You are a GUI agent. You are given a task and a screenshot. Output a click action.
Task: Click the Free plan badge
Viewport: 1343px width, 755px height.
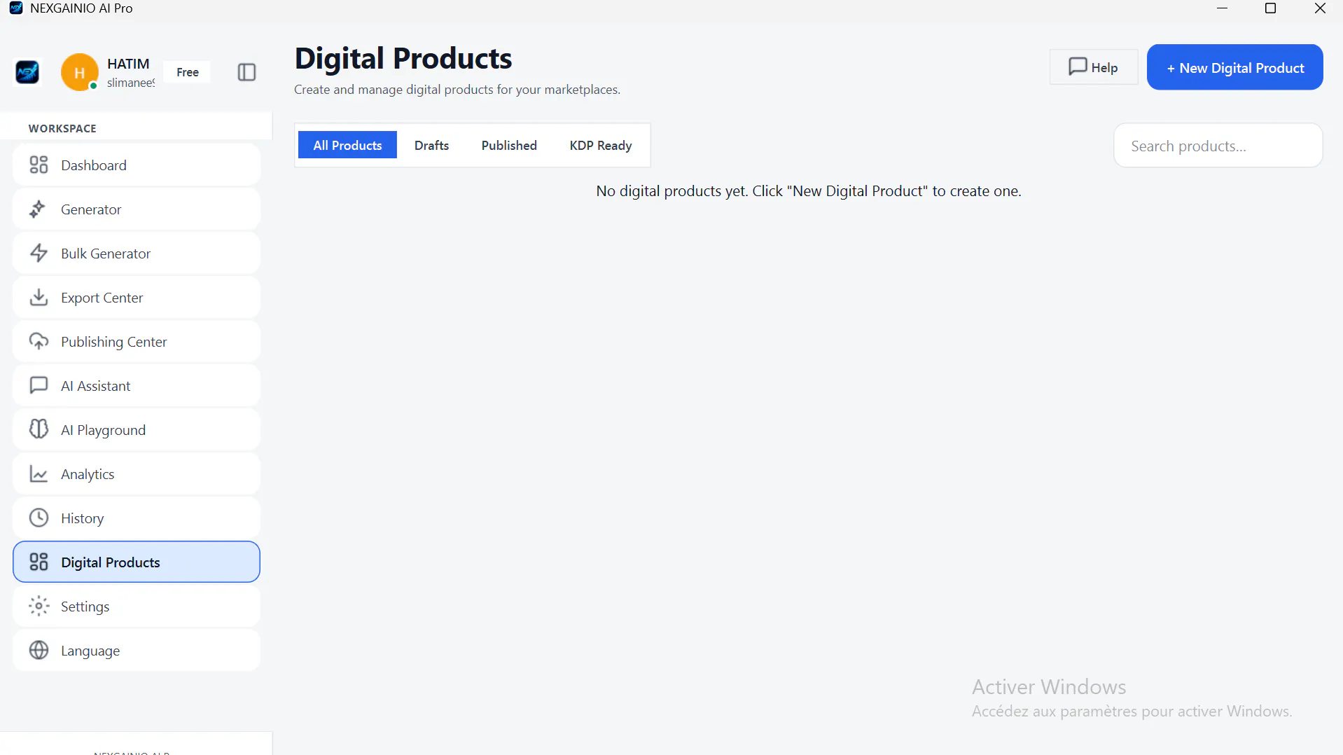click(188, 72)
